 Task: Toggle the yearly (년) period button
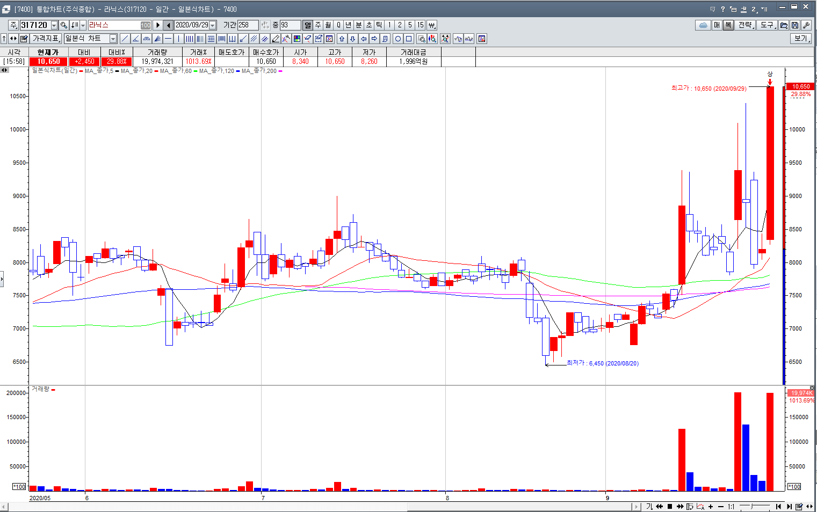coord(349,25)
